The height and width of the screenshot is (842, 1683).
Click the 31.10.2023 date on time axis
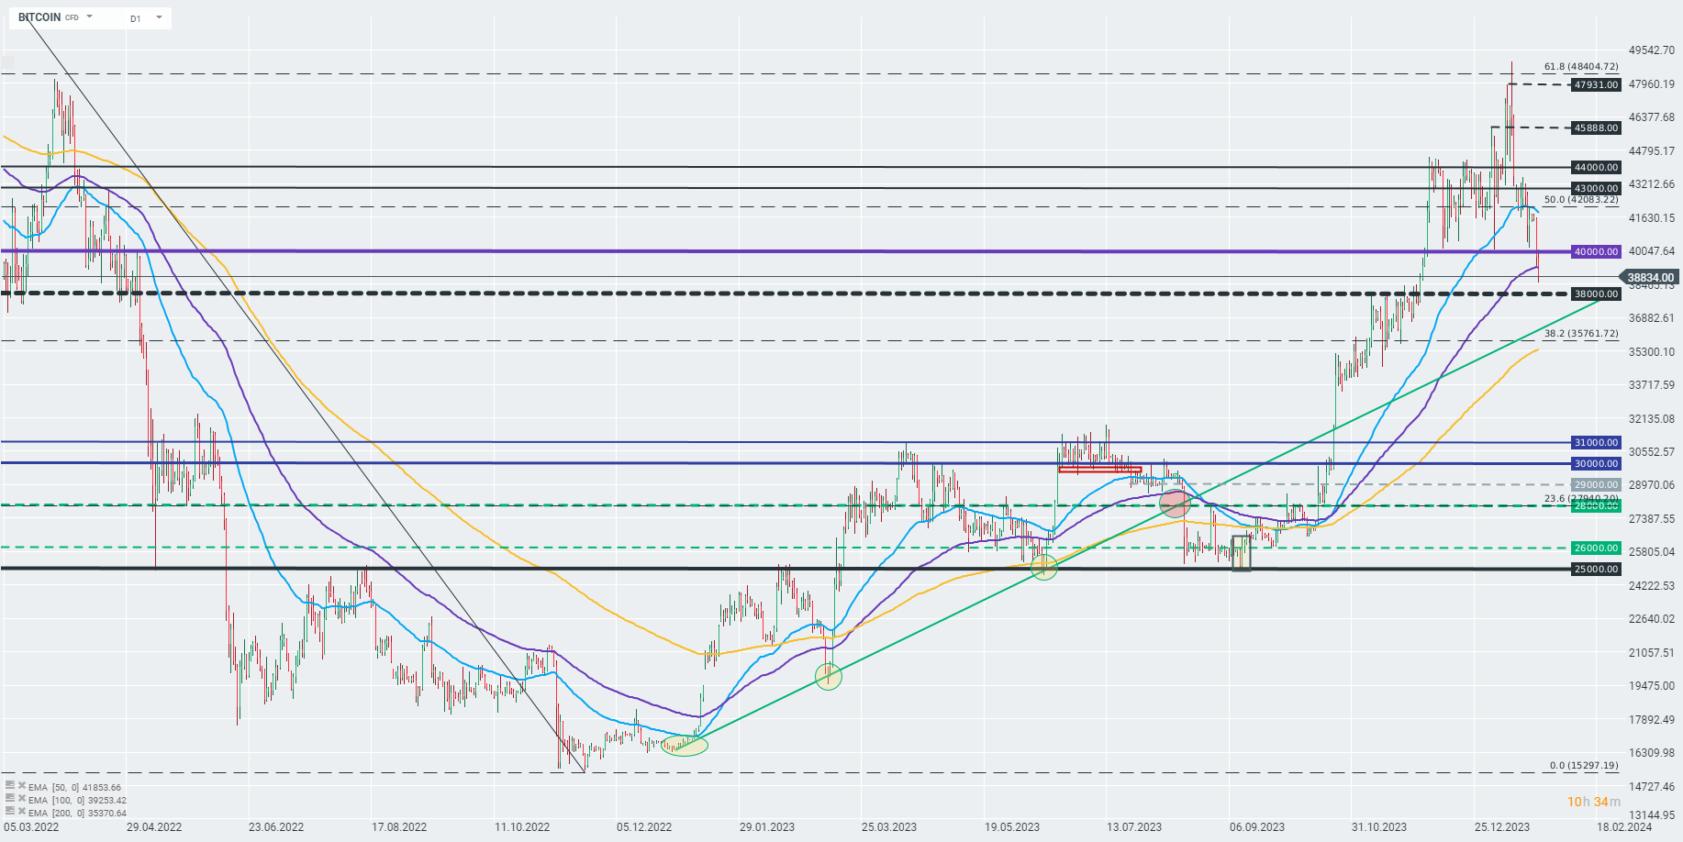pyautogui.click(x=1379, y=826)
